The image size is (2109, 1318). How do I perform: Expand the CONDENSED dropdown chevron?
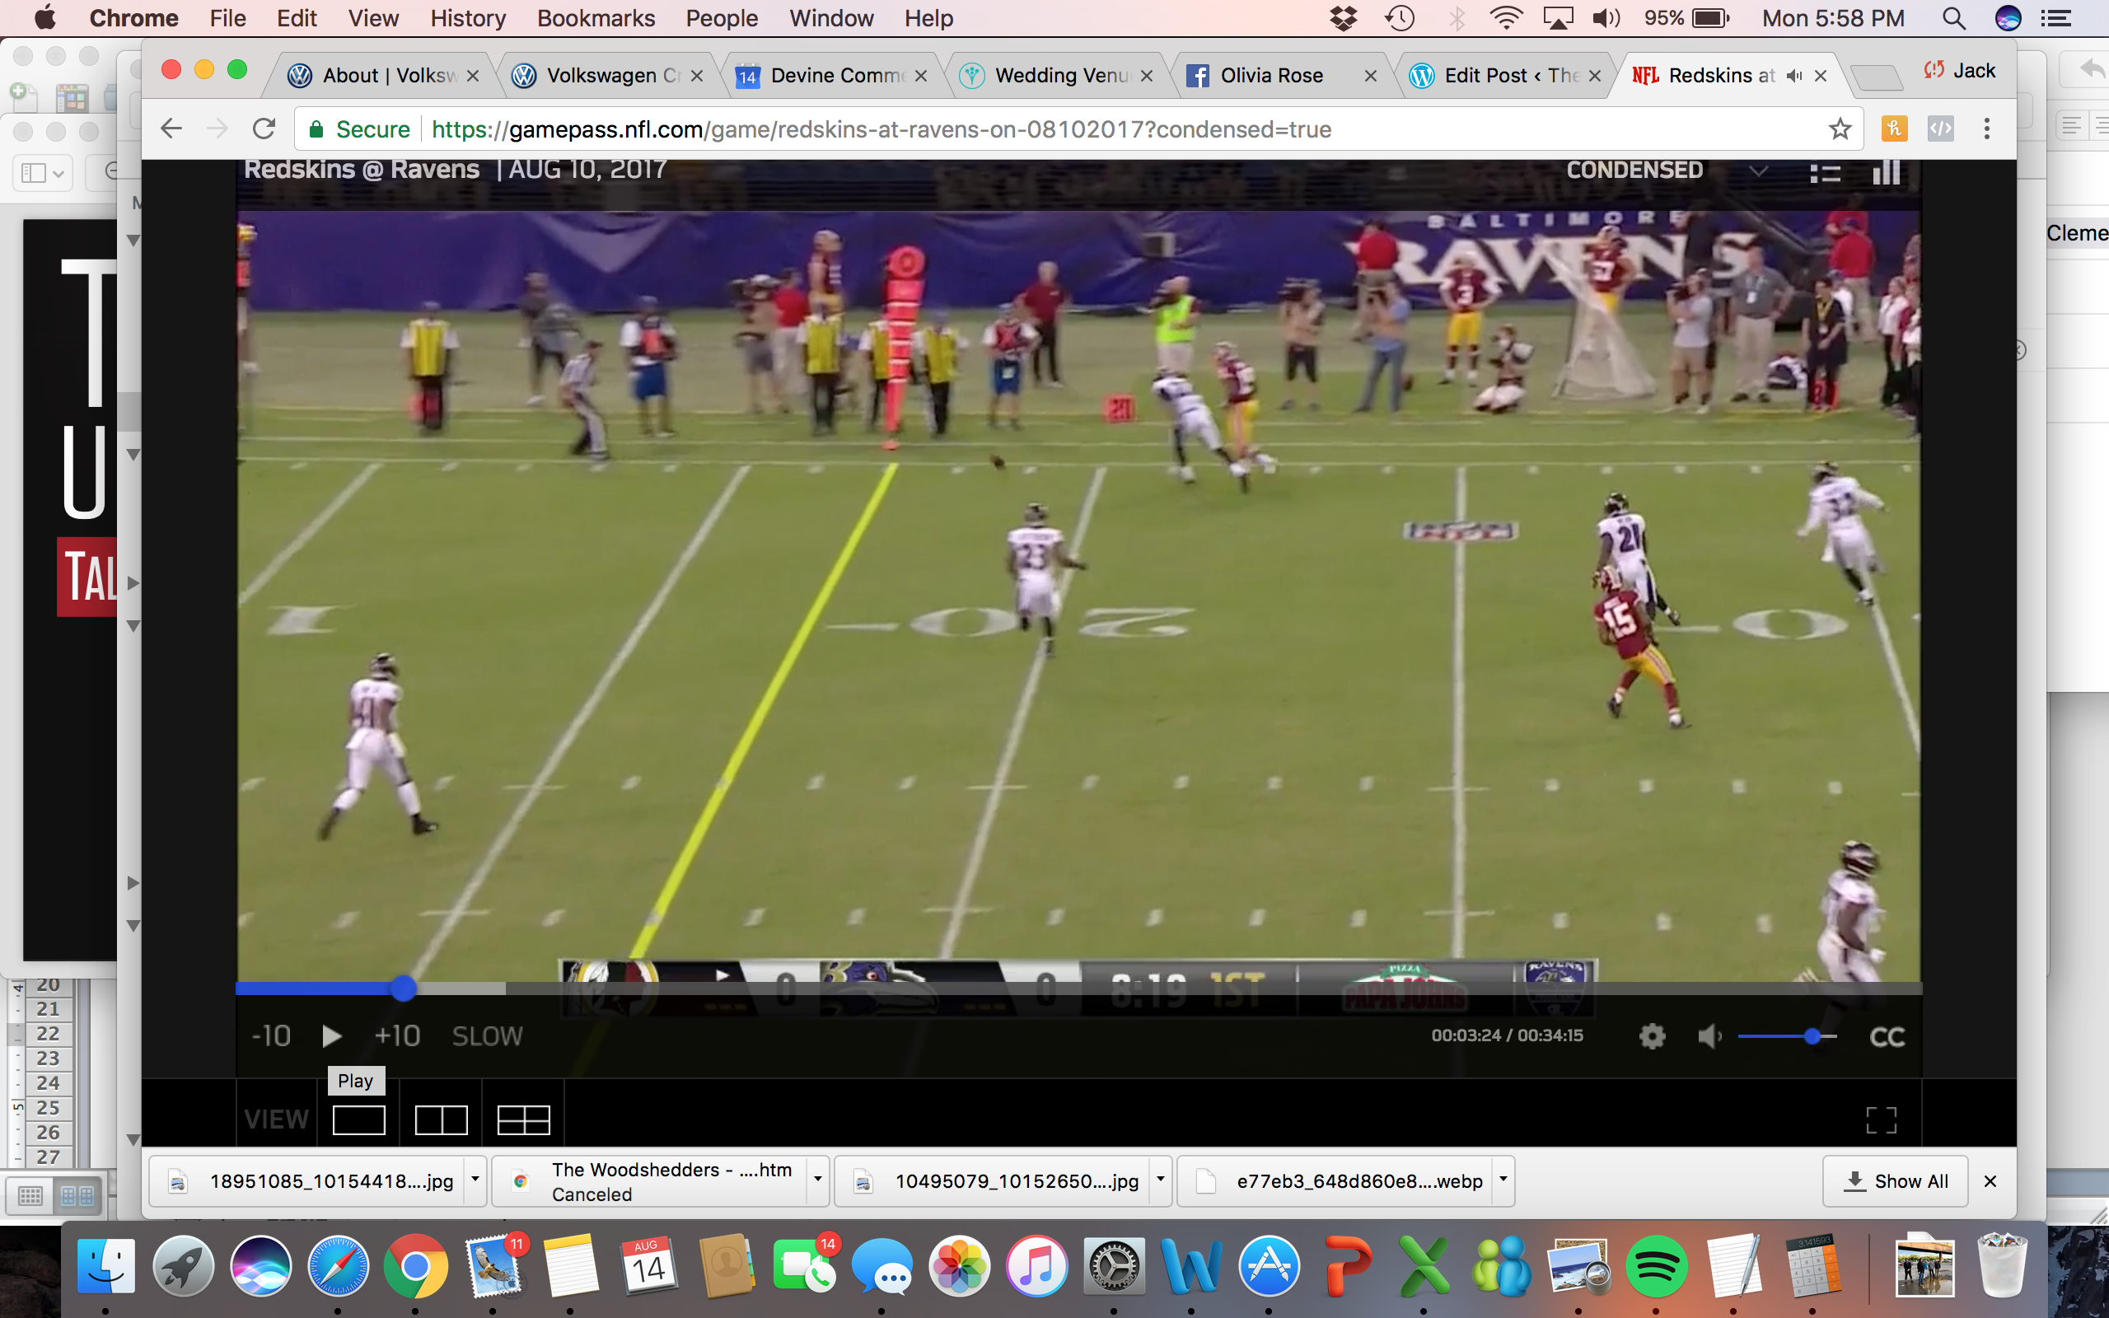(1758, 171)
